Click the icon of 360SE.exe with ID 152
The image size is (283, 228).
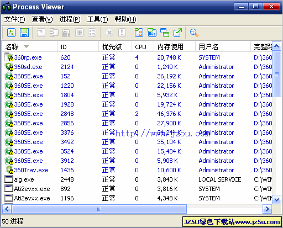click(9, 76)
